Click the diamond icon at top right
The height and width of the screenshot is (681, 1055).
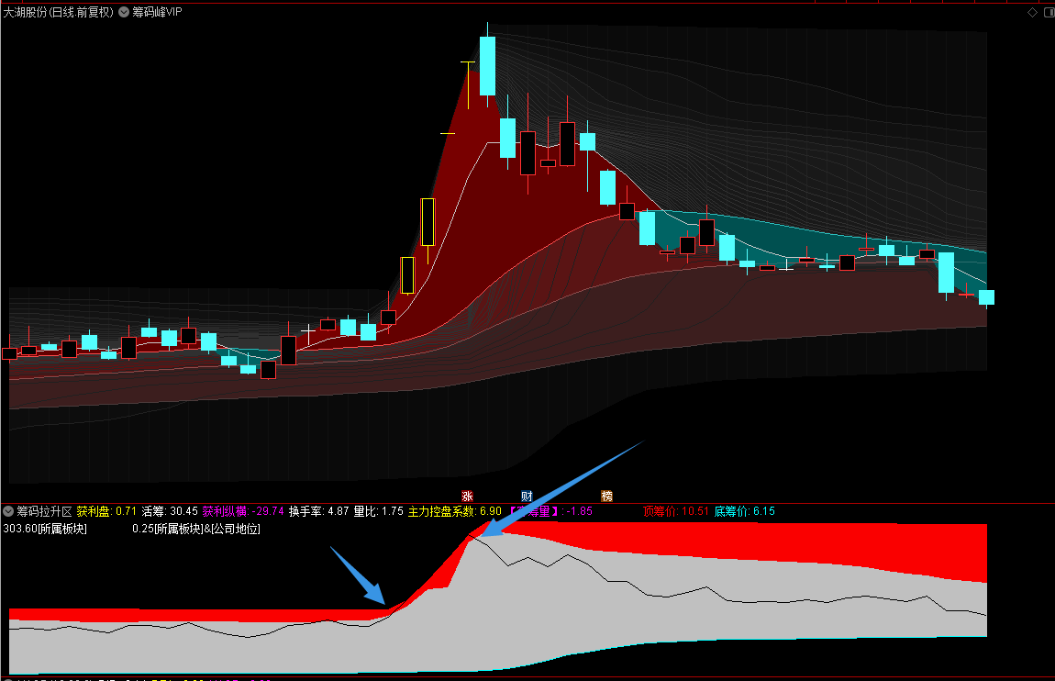pyautogui.click(x=1032, y=12)
